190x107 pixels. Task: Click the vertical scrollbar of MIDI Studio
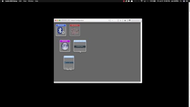[141, 52]
